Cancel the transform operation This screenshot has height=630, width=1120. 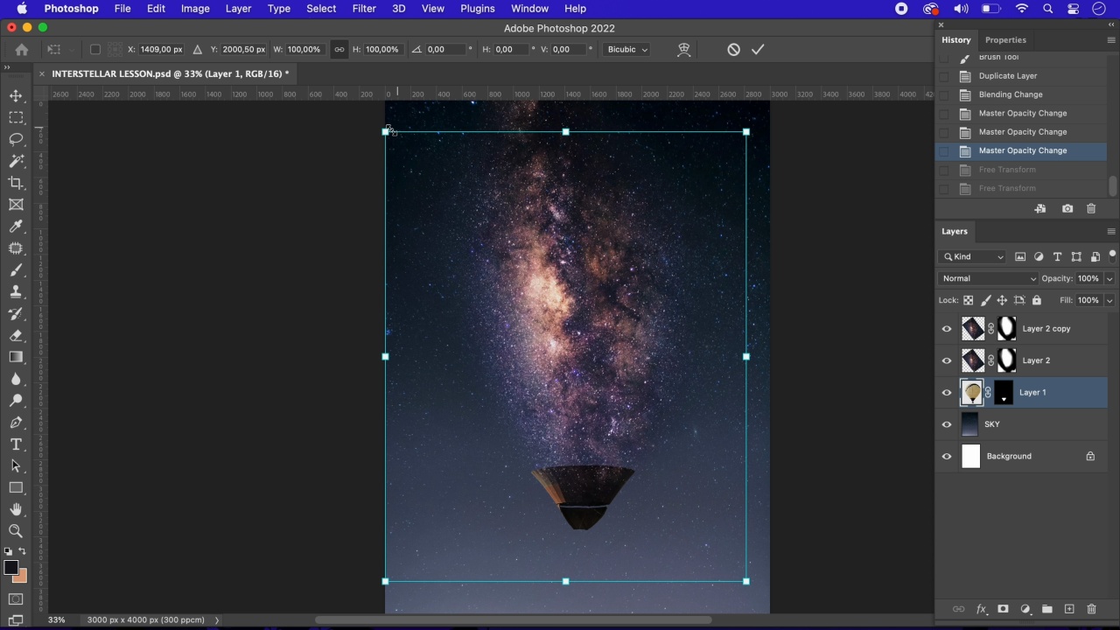tap(733, 50)
